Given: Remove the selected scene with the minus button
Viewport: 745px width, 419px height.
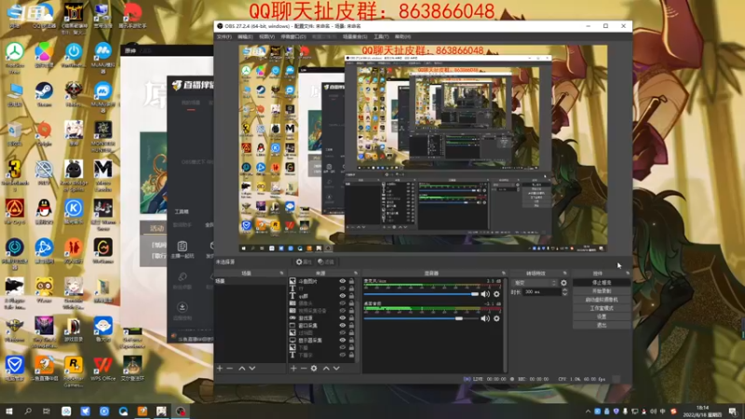Looking at the screenshot, I should pyautogui.click(x=230, y=368).
